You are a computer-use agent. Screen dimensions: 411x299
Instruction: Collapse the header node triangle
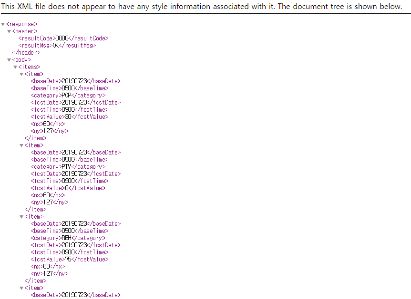pyautogui.click(x=9, y=31)
